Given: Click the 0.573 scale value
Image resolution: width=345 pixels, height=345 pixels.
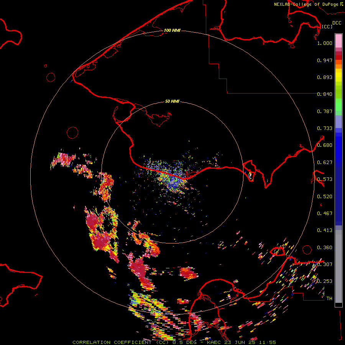Looking at the screenshot, I should (325, 179).
